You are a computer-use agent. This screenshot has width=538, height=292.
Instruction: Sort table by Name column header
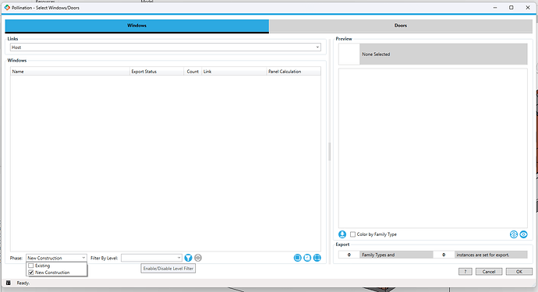70,72
